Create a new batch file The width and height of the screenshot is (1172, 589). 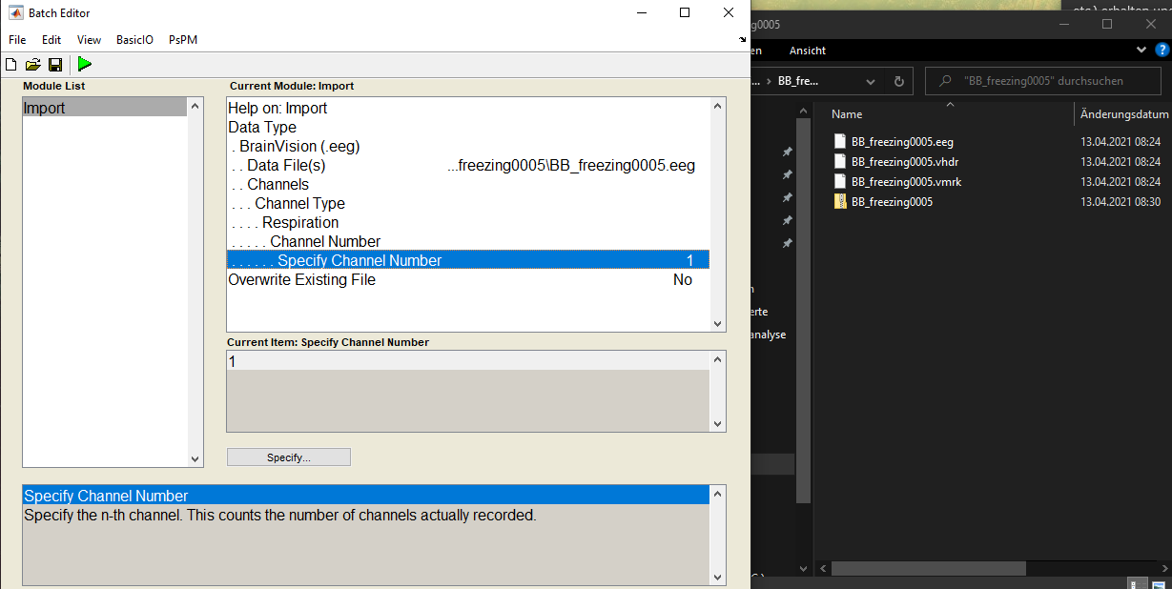10,64
